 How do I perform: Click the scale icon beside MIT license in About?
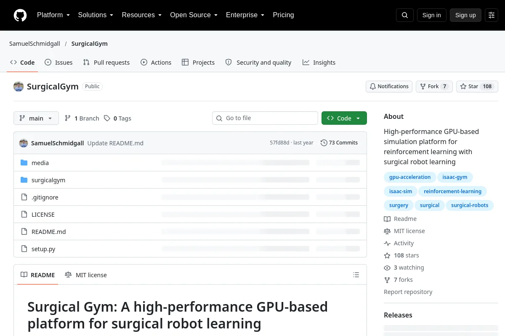pos(387,231)
